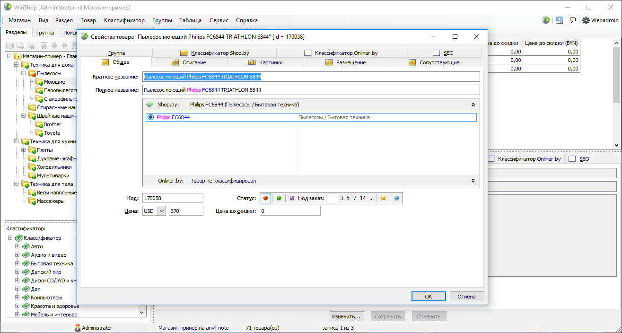The image size is (622, 333).
Task: Expand the 'Аудио и видео' classifier node
Action: (18, 255)
